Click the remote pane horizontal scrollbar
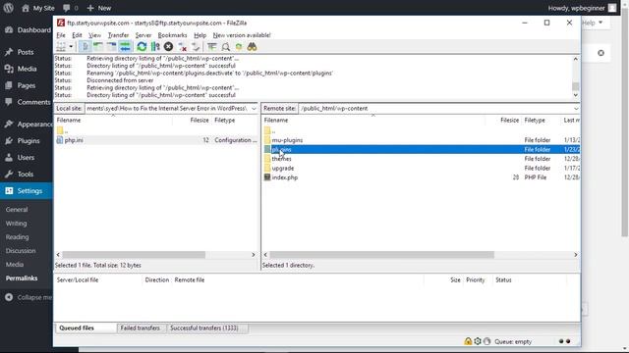The width and height of the screenshot is (629, 353). 382,255
